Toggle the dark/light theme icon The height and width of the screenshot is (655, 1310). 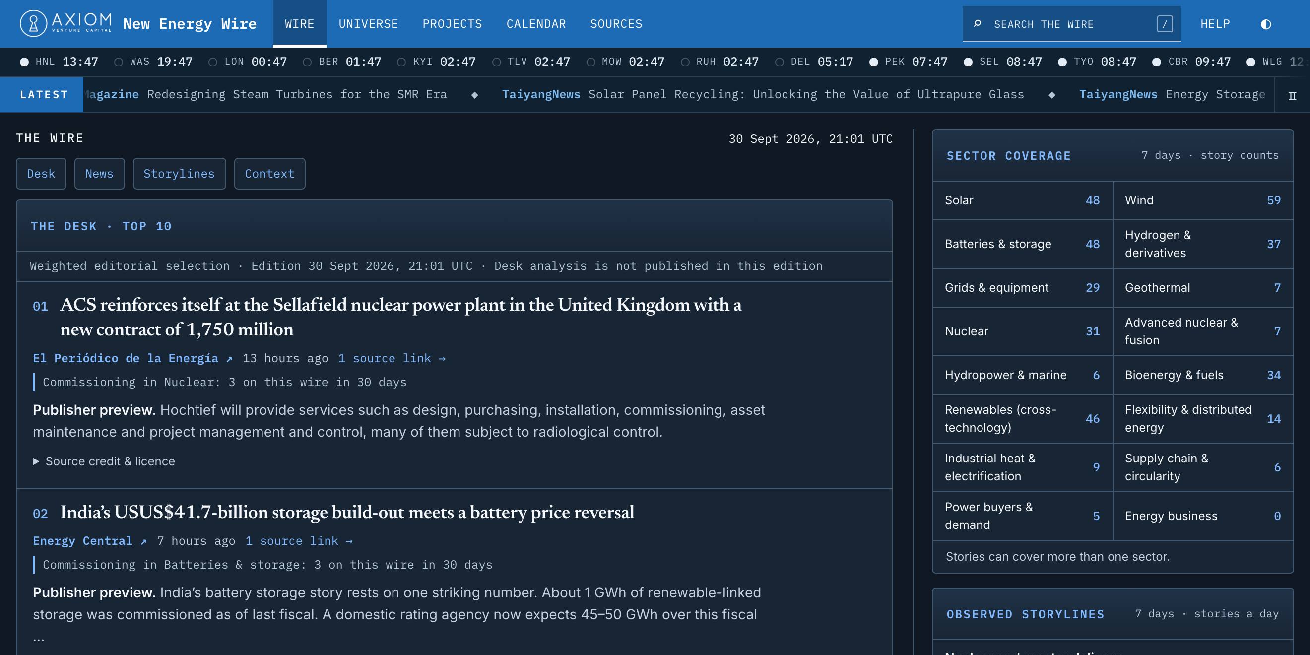click(1266, 24)
